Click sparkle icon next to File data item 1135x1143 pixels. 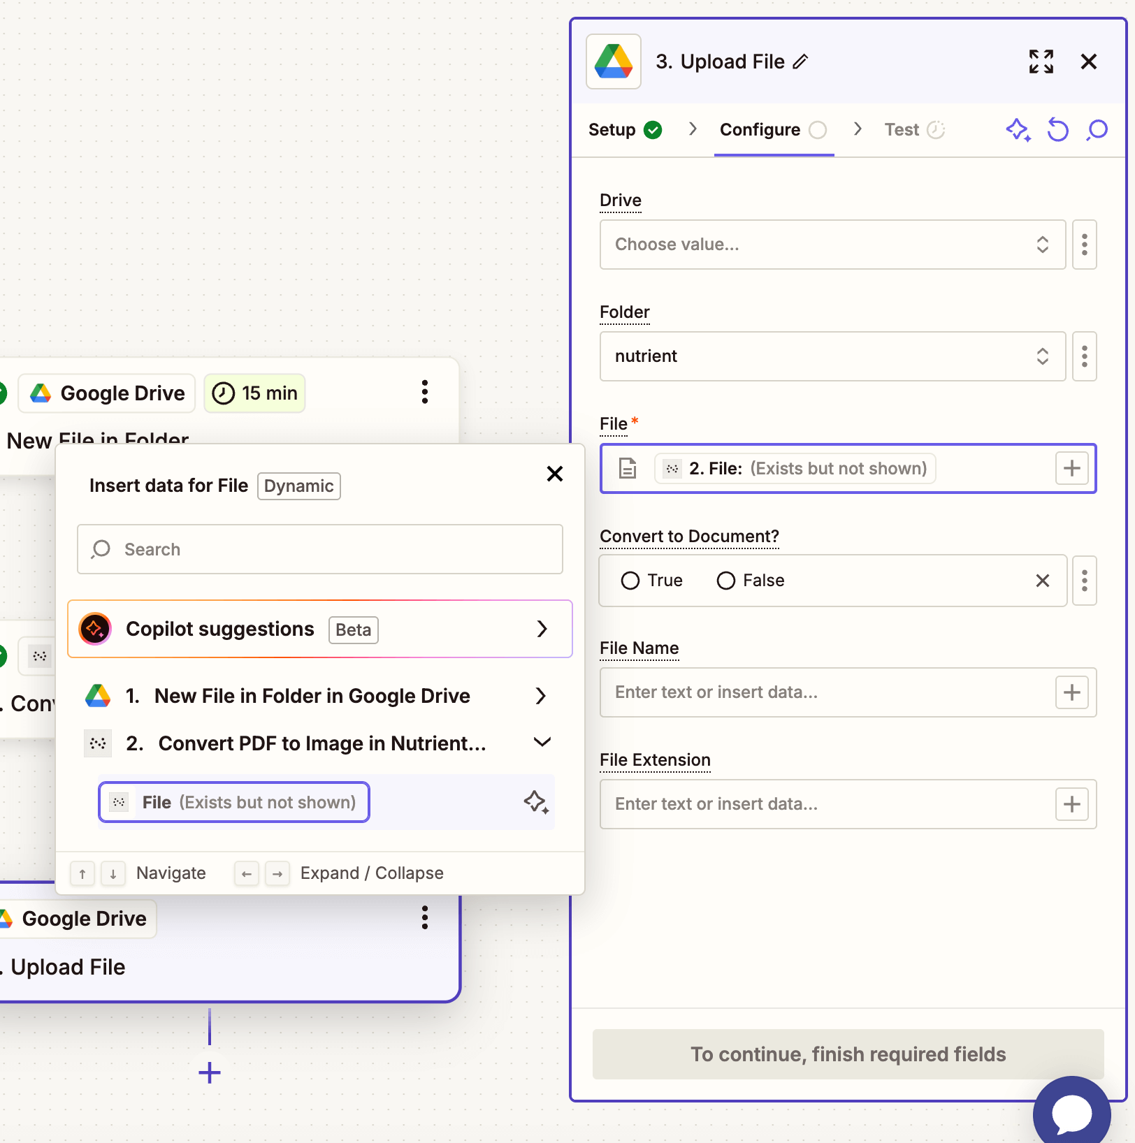(x=536, y=802)
